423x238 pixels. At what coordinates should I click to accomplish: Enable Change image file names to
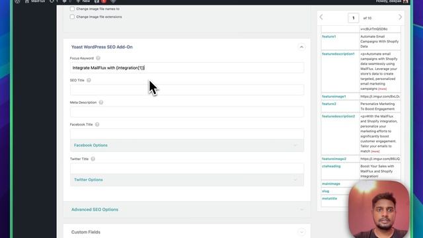[x=72, y=9]
